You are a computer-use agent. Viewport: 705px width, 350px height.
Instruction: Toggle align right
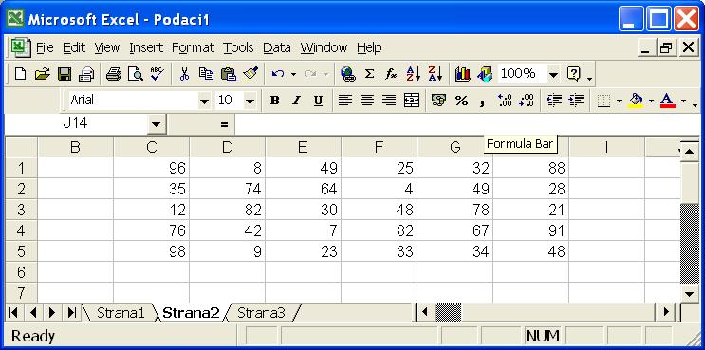click(389, 101)
